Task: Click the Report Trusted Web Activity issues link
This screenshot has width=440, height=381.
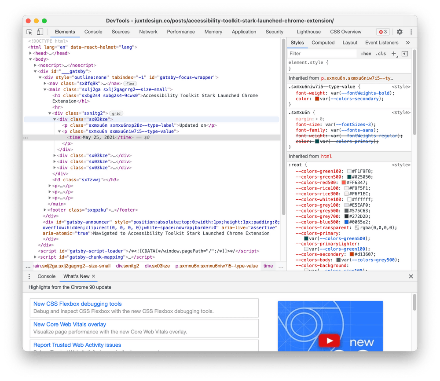Action: pyautogui.click(x=77, y=344)
